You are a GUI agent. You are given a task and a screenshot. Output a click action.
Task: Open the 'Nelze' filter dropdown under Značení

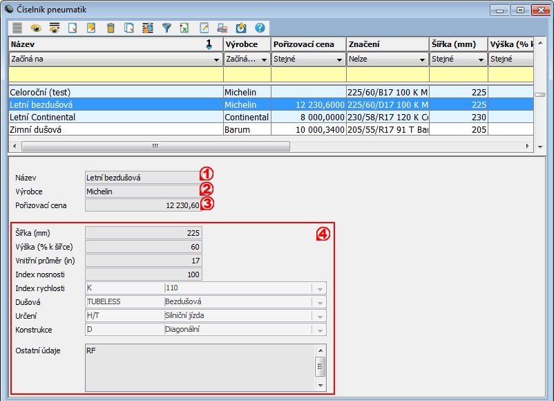point(421,59)
